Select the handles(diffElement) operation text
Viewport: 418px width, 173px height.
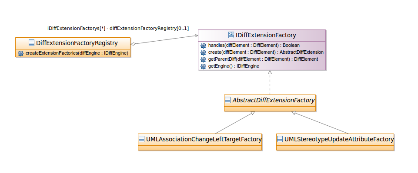click(254, 45)
